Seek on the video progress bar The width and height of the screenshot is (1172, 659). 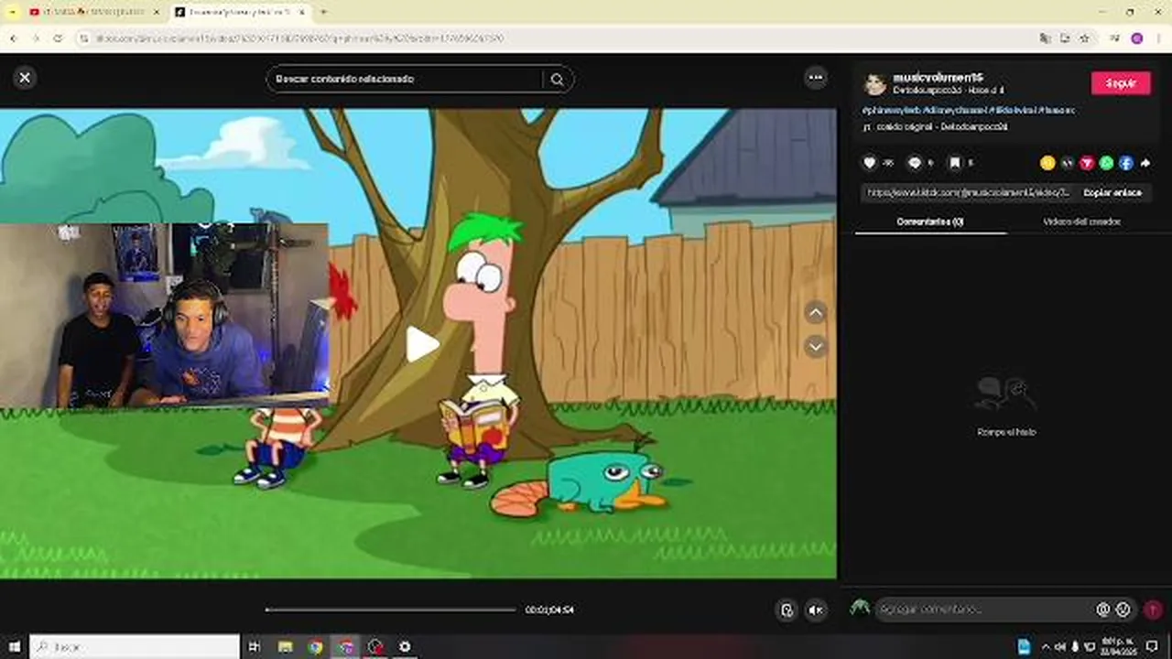pyautogui.click(x=391, y=610)
